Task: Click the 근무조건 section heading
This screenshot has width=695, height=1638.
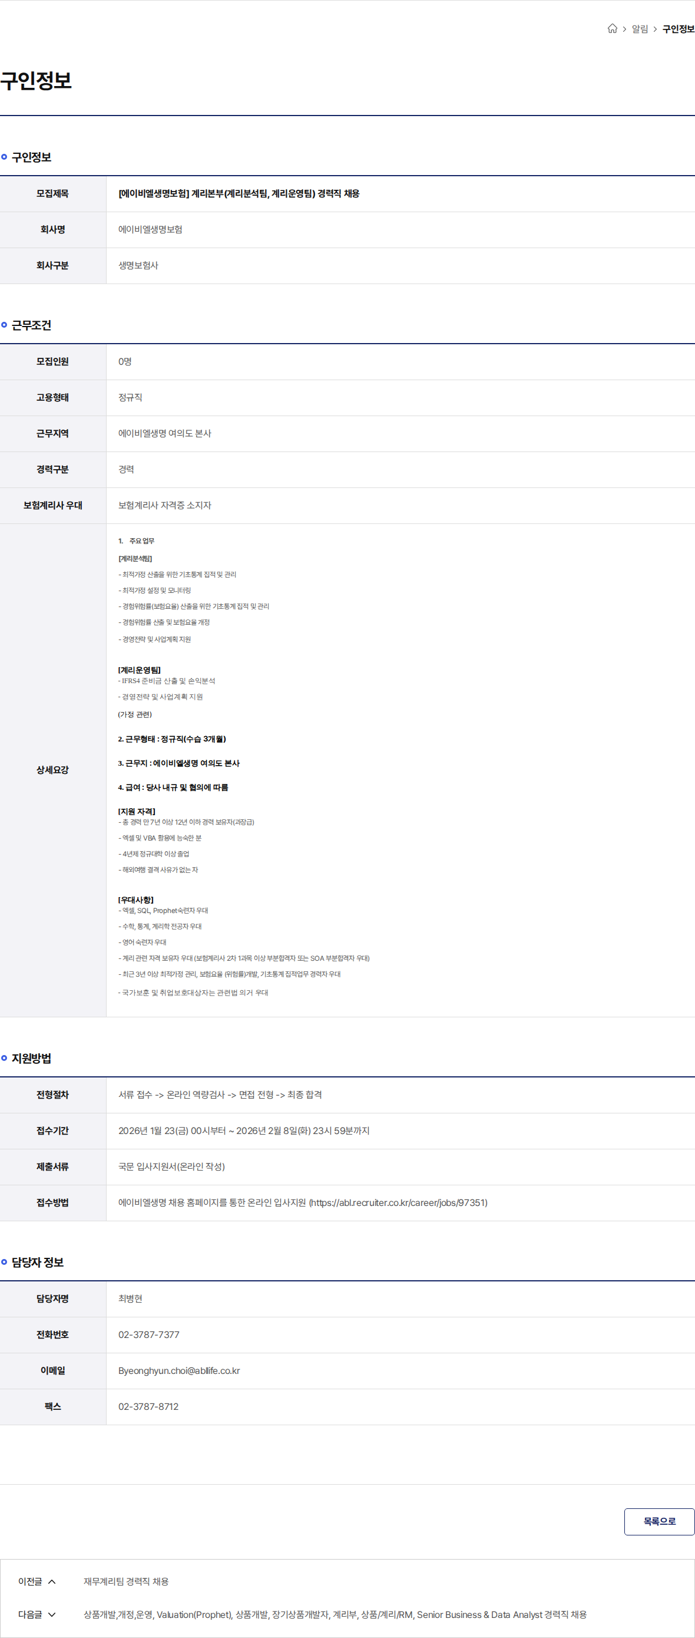Action: point(31,325)
